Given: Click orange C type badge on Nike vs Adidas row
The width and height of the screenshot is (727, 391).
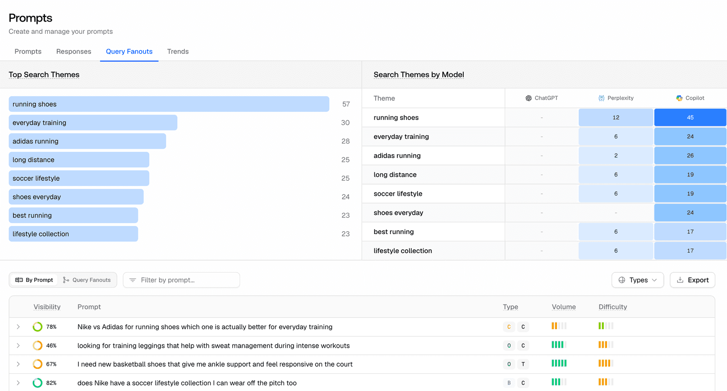Looking at the screenshot, I should click(x=509, y=327).
